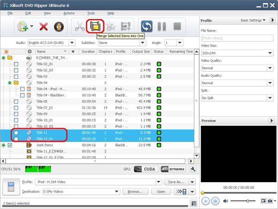Screen dimensions: 278x209
Task: Open the file Info icon
Action: click(59, 27)
